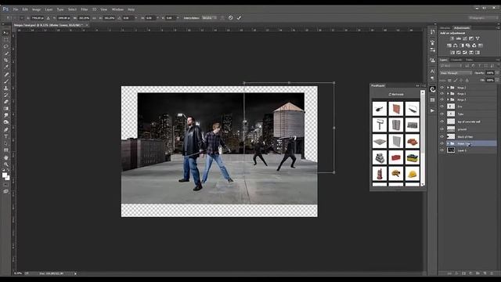Open the Filter menu

(x=85, y=9)
